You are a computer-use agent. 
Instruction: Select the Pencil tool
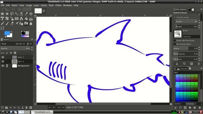pyautogui.click(x=2, y=23)
